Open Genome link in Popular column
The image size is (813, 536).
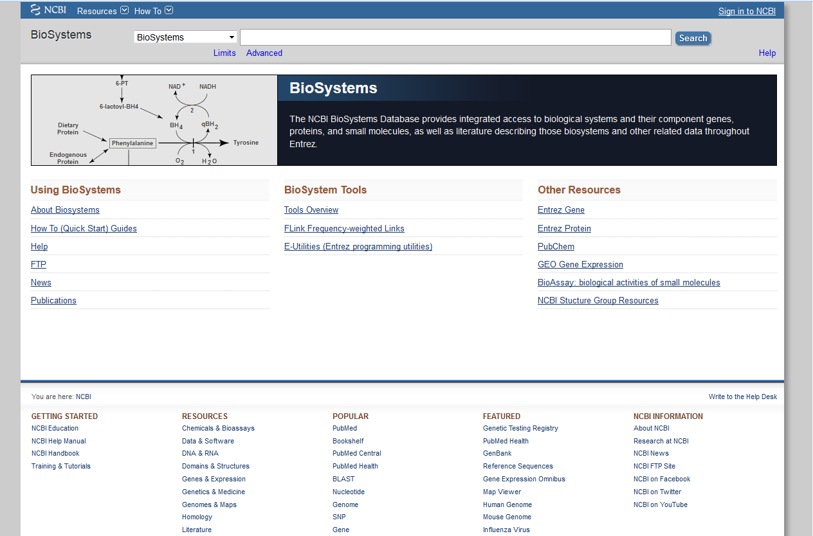tap(345, 505)
